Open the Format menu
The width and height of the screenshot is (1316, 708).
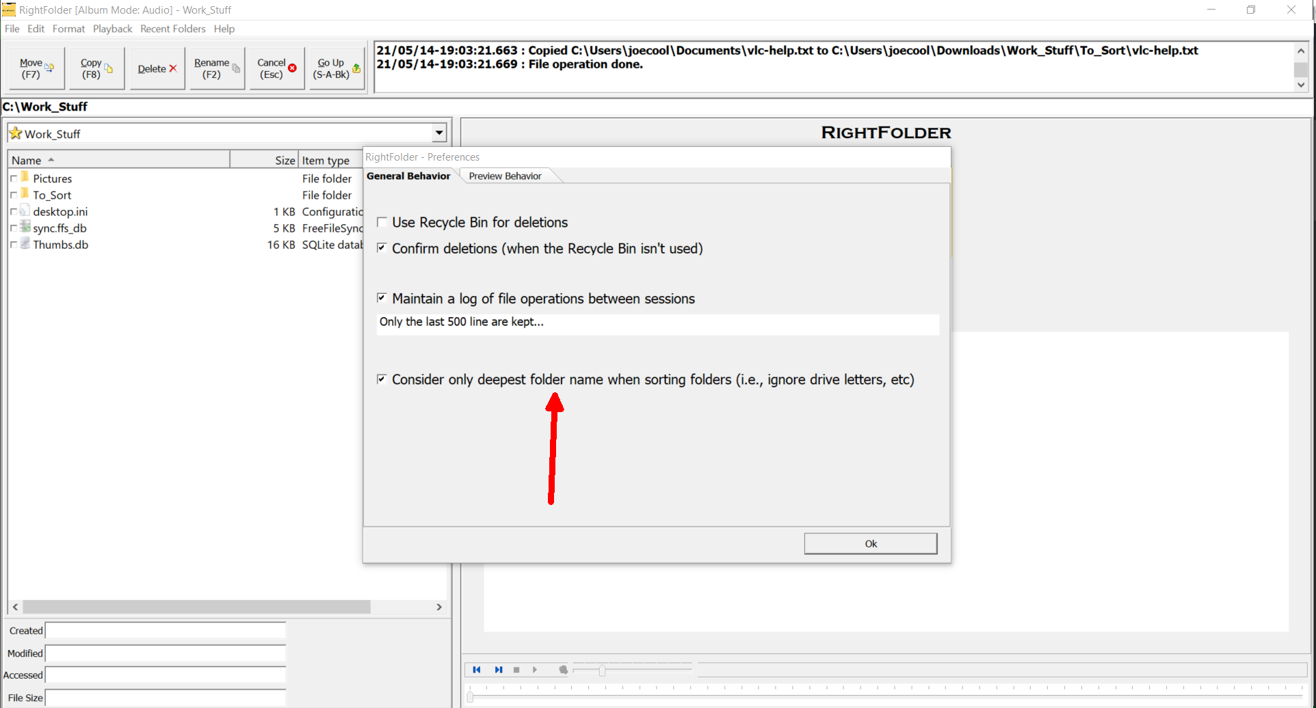pos(68,29)
